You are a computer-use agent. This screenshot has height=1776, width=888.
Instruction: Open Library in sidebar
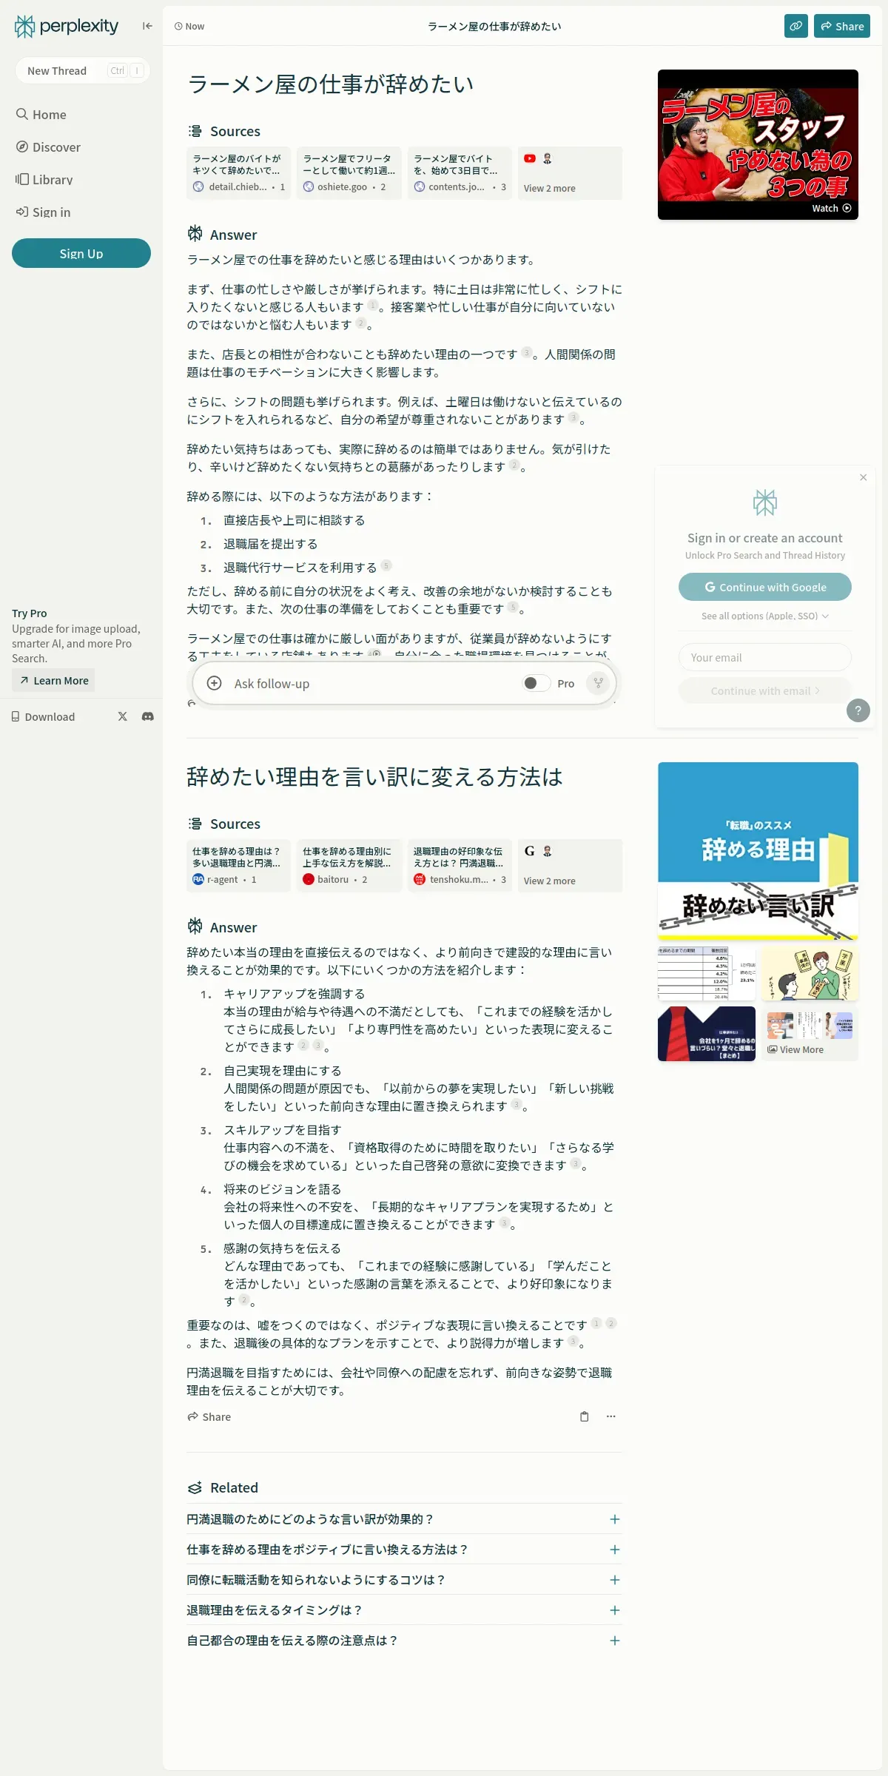(x=44, y=180)
